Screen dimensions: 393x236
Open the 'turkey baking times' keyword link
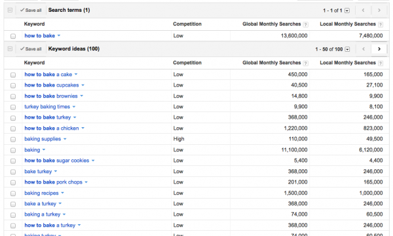[x=47, y=107]
